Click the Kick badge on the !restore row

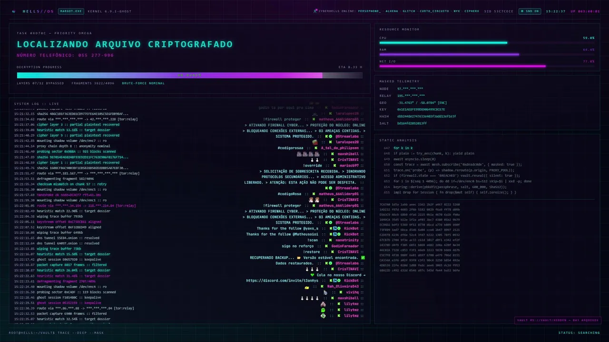333,252
